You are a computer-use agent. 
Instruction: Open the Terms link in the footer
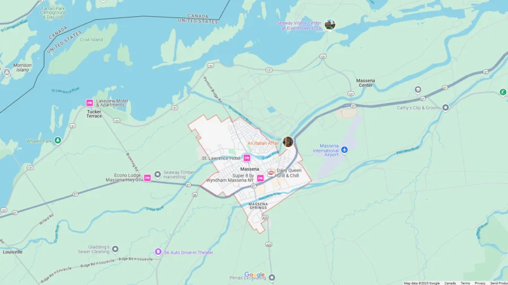pos(465,283)
